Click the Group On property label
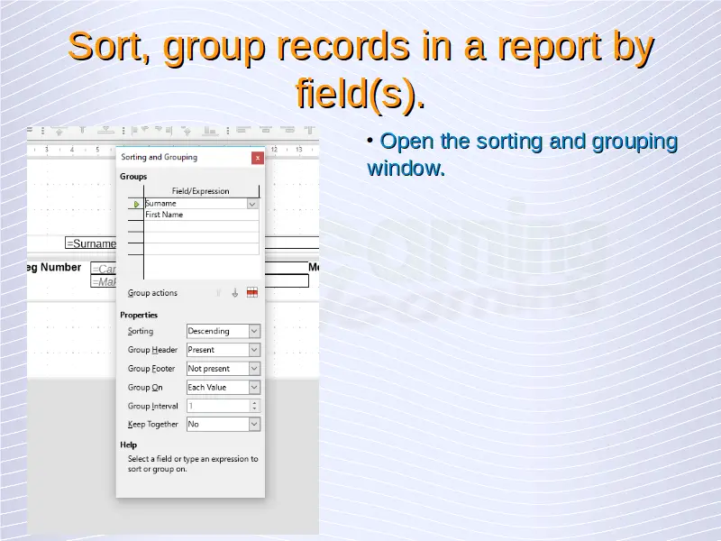Screen dimensions: 721x541 [145, 388]
